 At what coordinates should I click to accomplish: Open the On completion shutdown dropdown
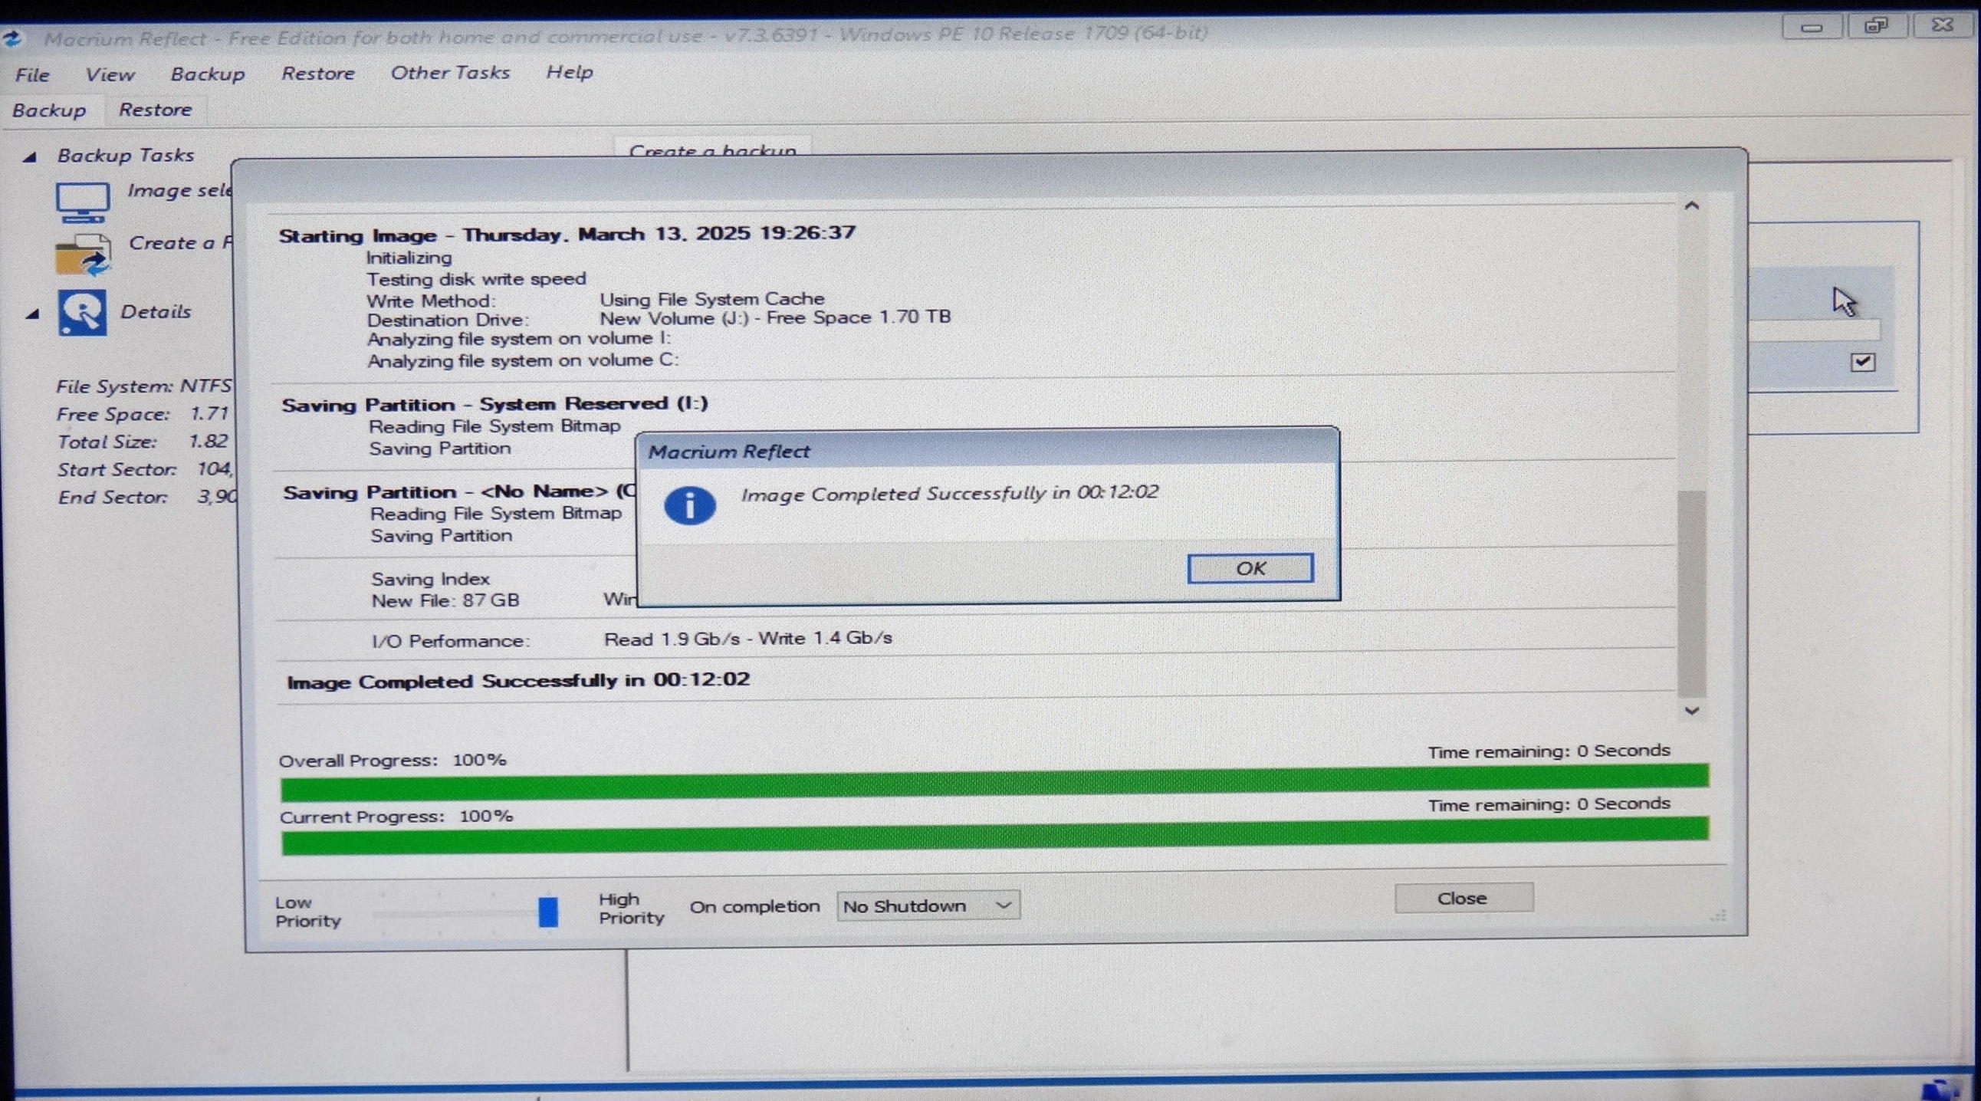tap(928, 905)
